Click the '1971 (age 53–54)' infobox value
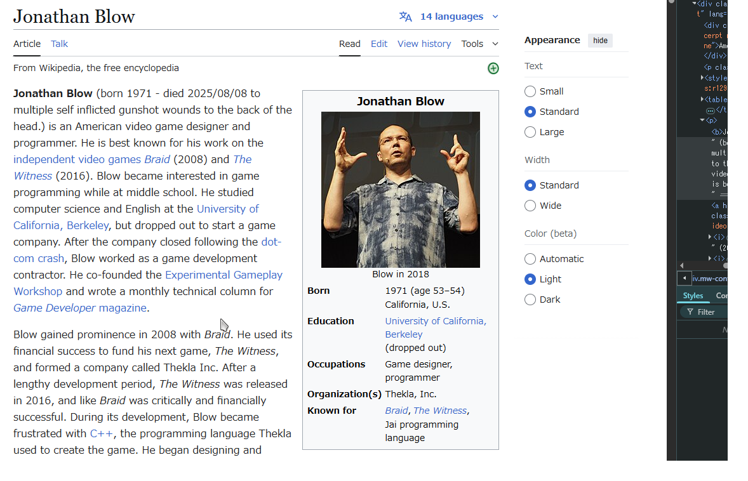Image resolution: width=748 pixels, height=481 pixels. coord(425,291)
